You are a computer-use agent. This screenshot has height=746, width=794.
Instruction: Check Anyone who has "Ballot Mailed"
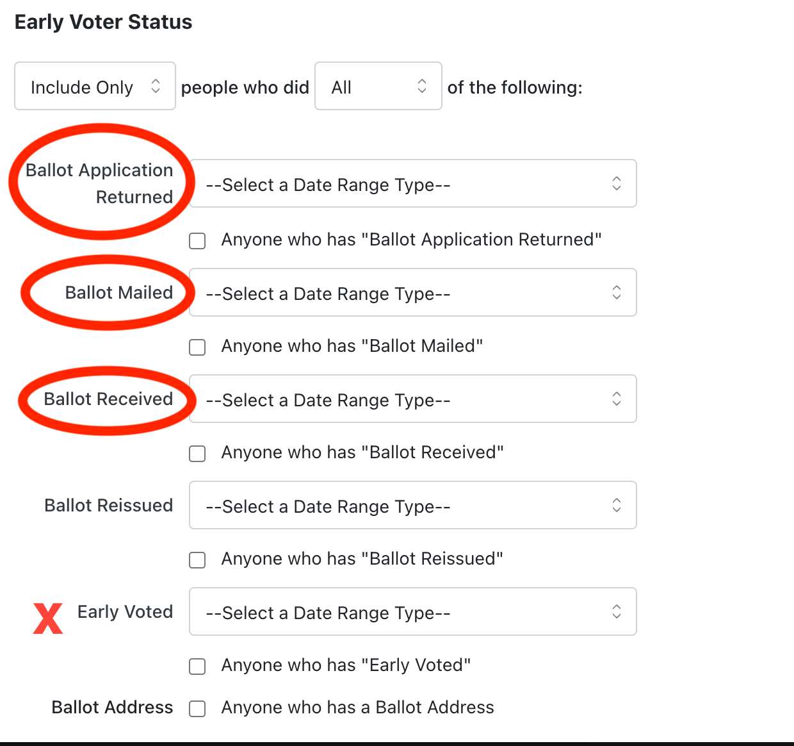coord(197,347)
